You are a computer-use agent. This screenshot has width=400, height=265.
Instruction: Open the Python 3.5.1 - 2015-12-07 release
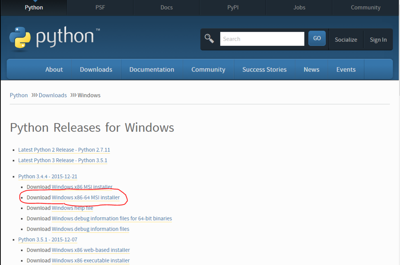coord(47,240)
